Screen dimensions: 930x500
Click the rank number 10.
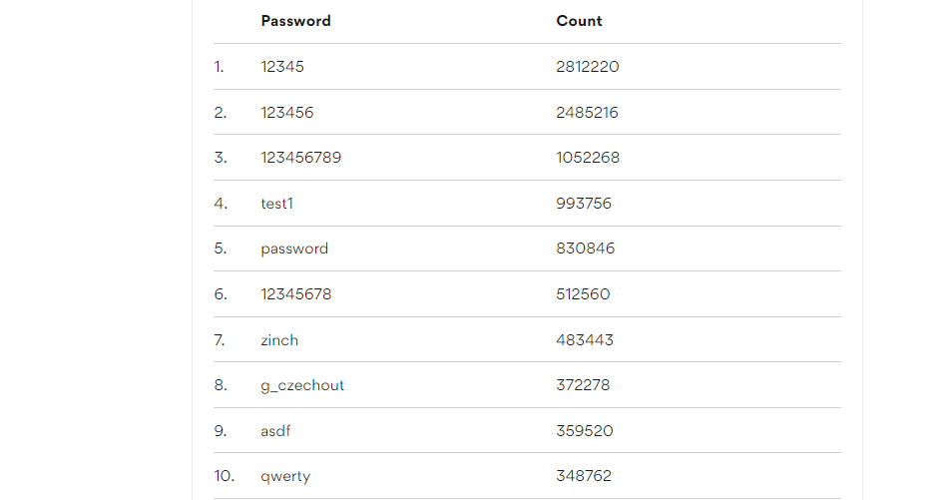222,476
